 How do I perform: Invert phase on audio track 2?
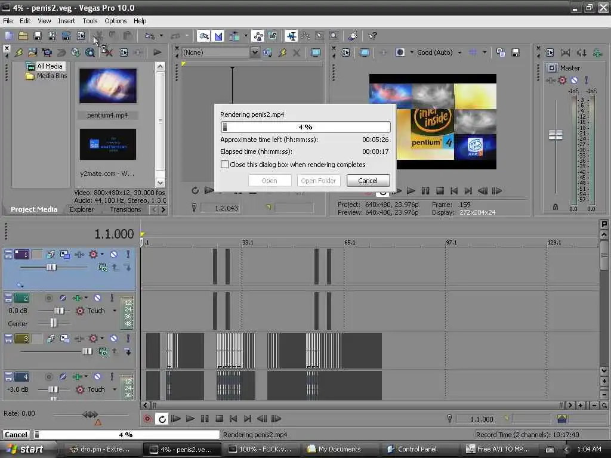(x=63, y=298)
